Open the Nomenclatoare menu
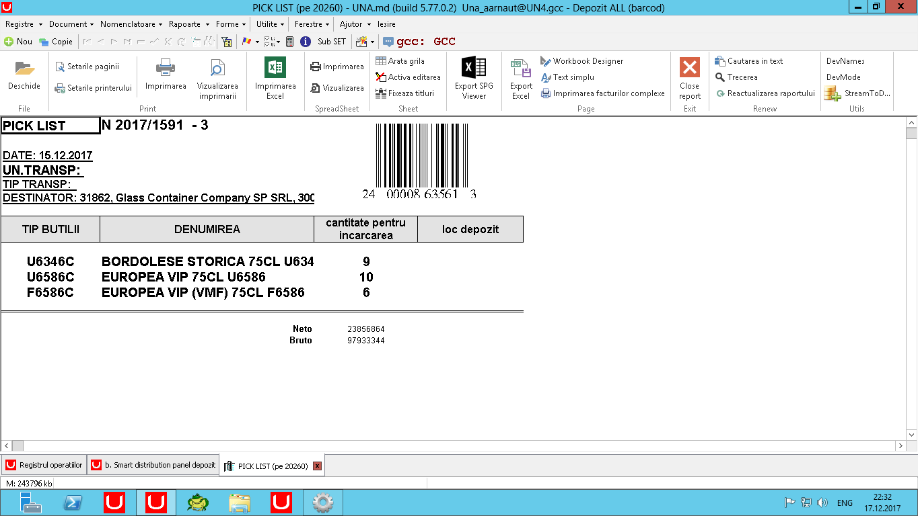The height and width of the screenshot is (516, 918). pyautogui.click(x=131, y=24)
